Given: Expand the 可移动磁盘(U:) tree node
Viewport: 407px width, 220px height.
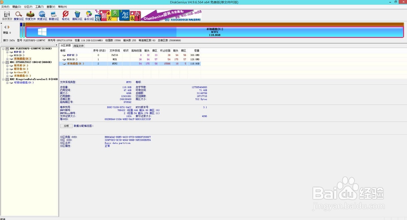Looking at the screenshot, I should tap(7, 83).
